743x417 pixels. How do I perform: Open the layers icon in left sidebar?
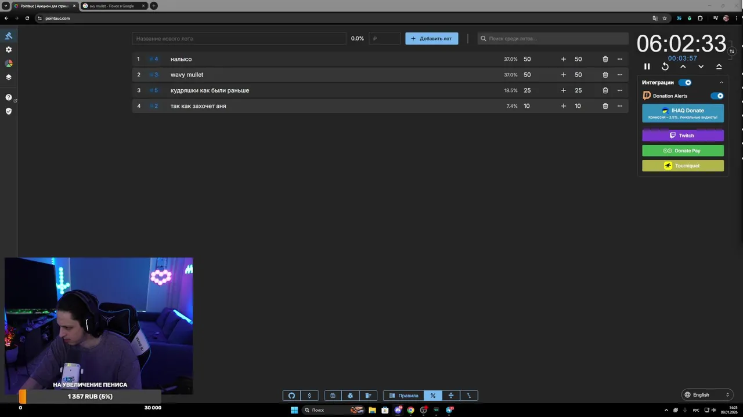[x=9, y=77]
